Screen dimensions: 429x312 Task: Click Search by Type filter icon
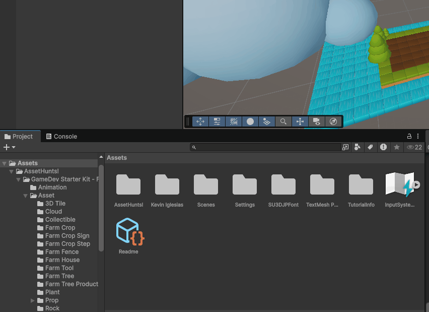[357, 147]
